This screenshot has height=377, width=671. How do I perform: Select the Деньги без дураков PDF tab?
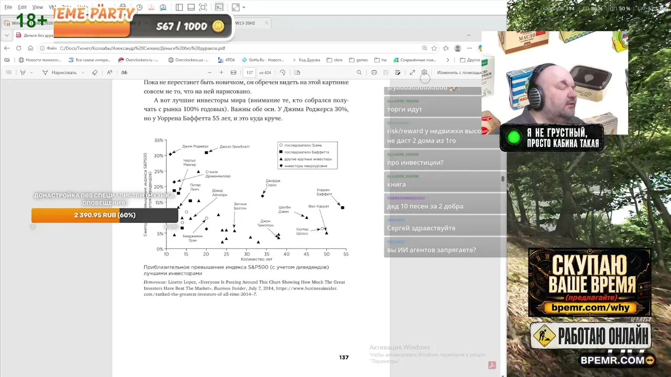tap(34, 35)
